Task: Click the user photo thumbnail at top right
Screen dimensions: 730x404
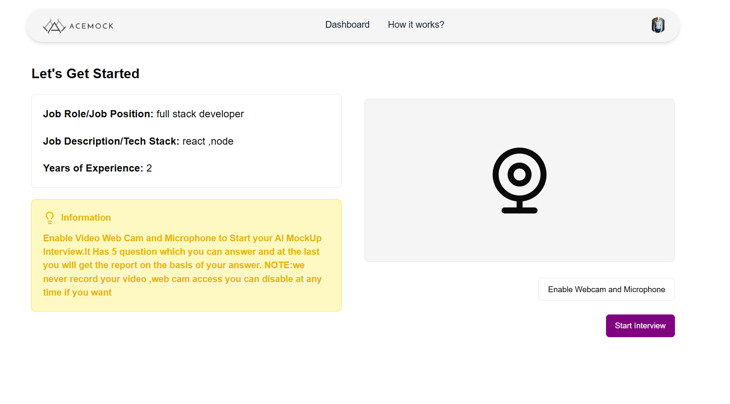Action: tap(658, 25)
